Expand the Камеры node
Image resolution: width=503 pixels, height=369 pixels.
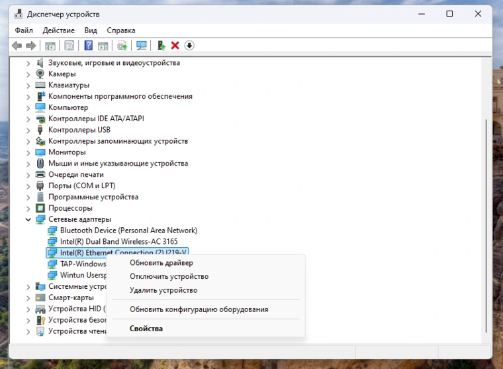[x=28, y=74]
